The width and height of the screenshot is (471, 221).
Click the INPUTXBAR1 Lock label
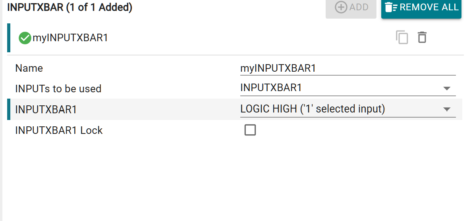click(59, 130)
